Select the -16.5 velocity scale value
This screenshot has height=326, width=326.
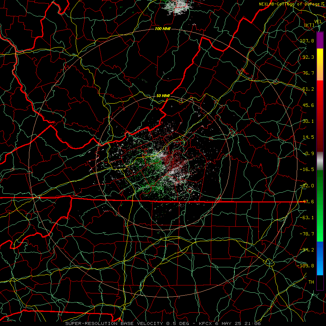click(x=307, y=170)
